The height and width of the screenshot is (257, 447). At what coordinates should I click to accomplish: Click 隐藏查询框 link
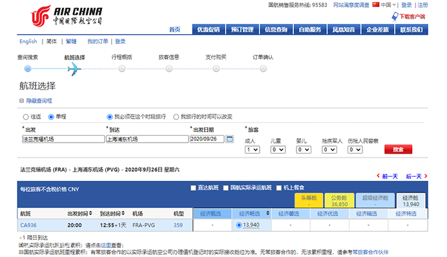[x=39, y=101]
